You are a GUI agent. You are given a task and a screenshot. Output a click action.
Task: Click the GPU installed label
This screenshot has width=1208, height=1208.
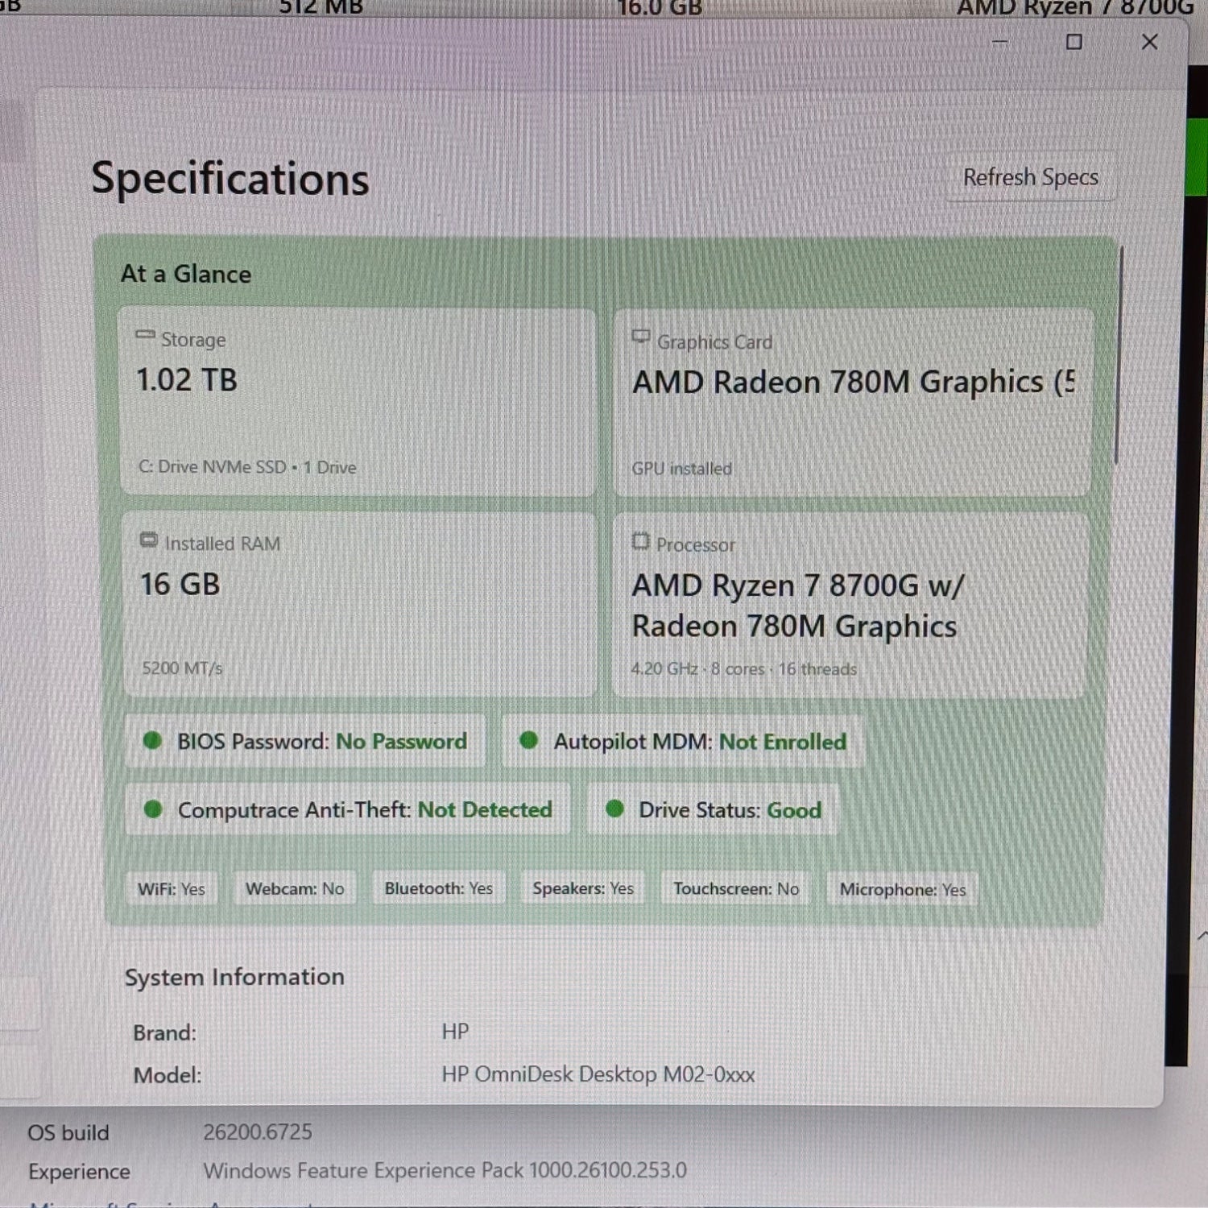(x=682, y=469)
